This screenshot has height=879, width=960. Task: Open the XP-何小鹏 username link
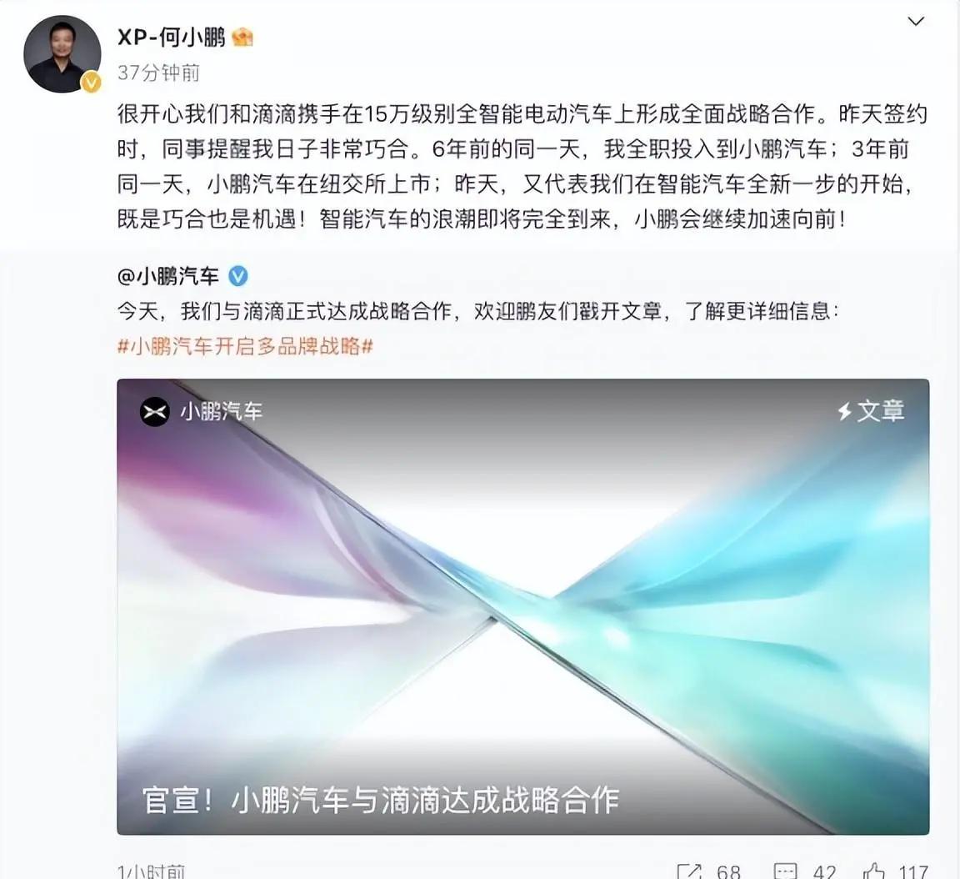[171, 38]
